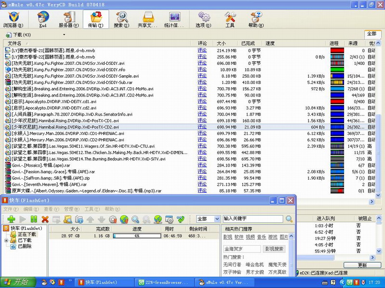
Task: Sort eMule list by 大小 column header
Action: (225, 43)
